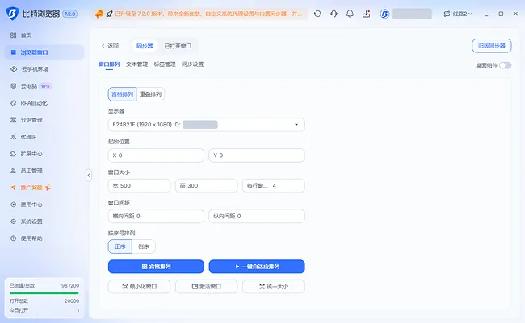Select the 标签管理 sub-tab
The height and width of the screenshot is (323, 525).
tap(165, 64)
